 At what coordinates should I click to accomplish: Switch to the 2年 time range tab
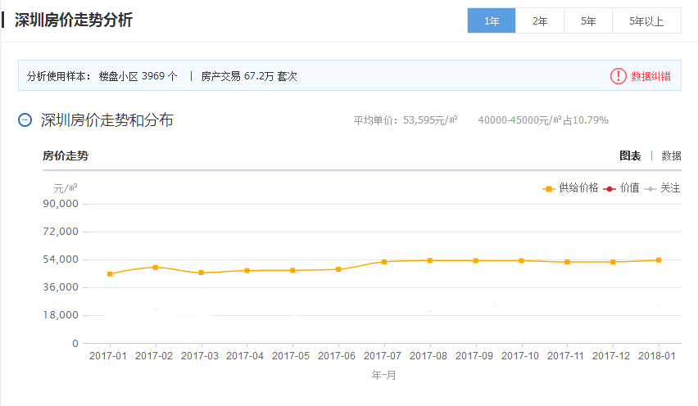pos(540,20)
